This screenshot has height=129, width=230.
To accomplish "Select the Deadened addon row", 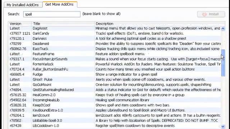I will coord(115,44).
